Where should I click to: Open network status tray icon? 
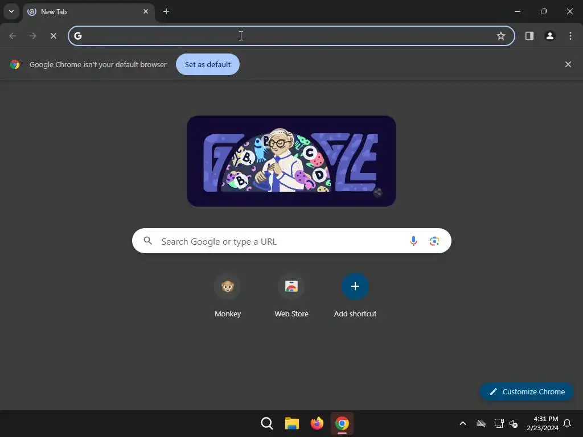click(499, 423)
